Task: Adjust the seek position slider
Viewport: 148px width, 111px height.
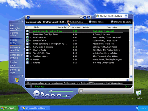Action: [51, 91]
